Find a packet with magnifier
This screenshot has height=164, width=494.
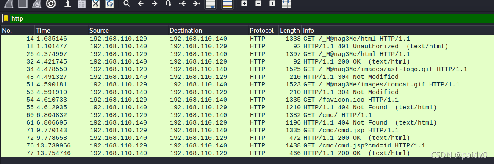[x=127, y=4]
